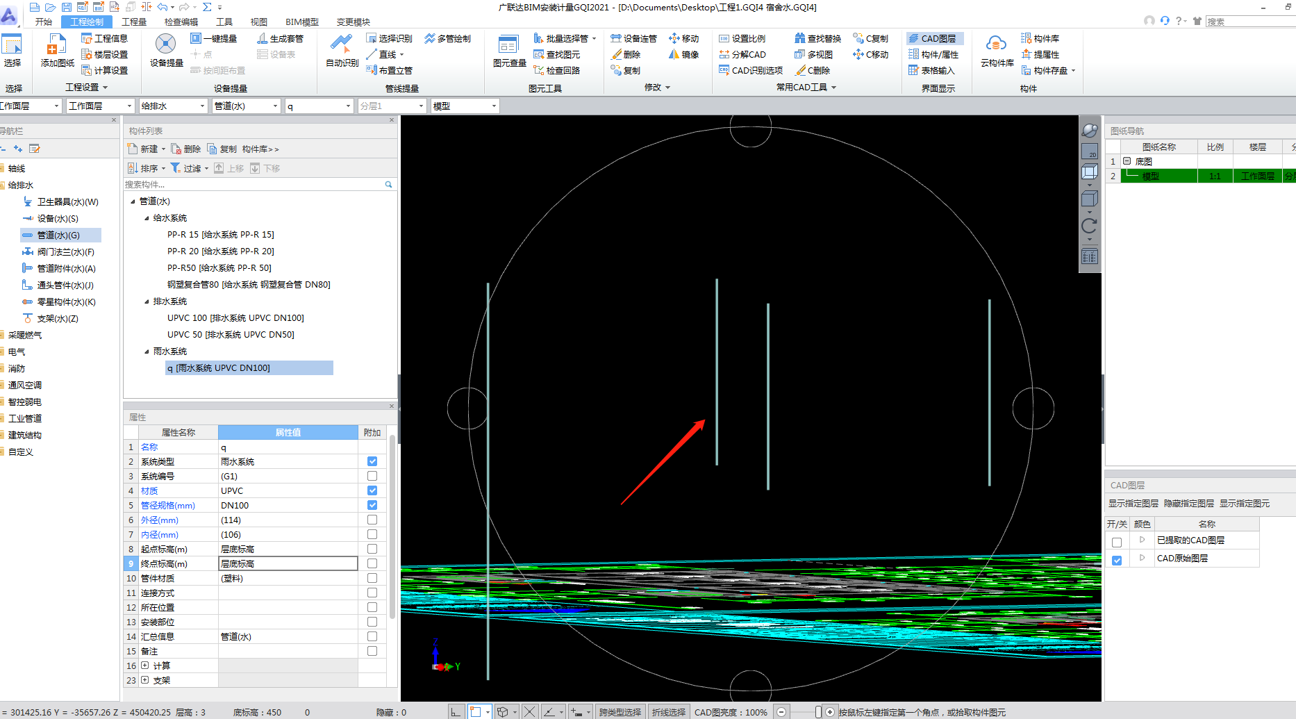Click 查找图元 find element

point(557,54)
